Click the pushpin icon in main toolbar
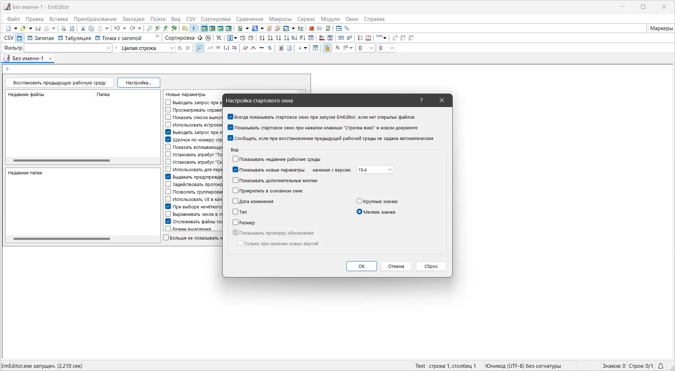The width and height of the screenshot is (675, 371). point(347,28)
